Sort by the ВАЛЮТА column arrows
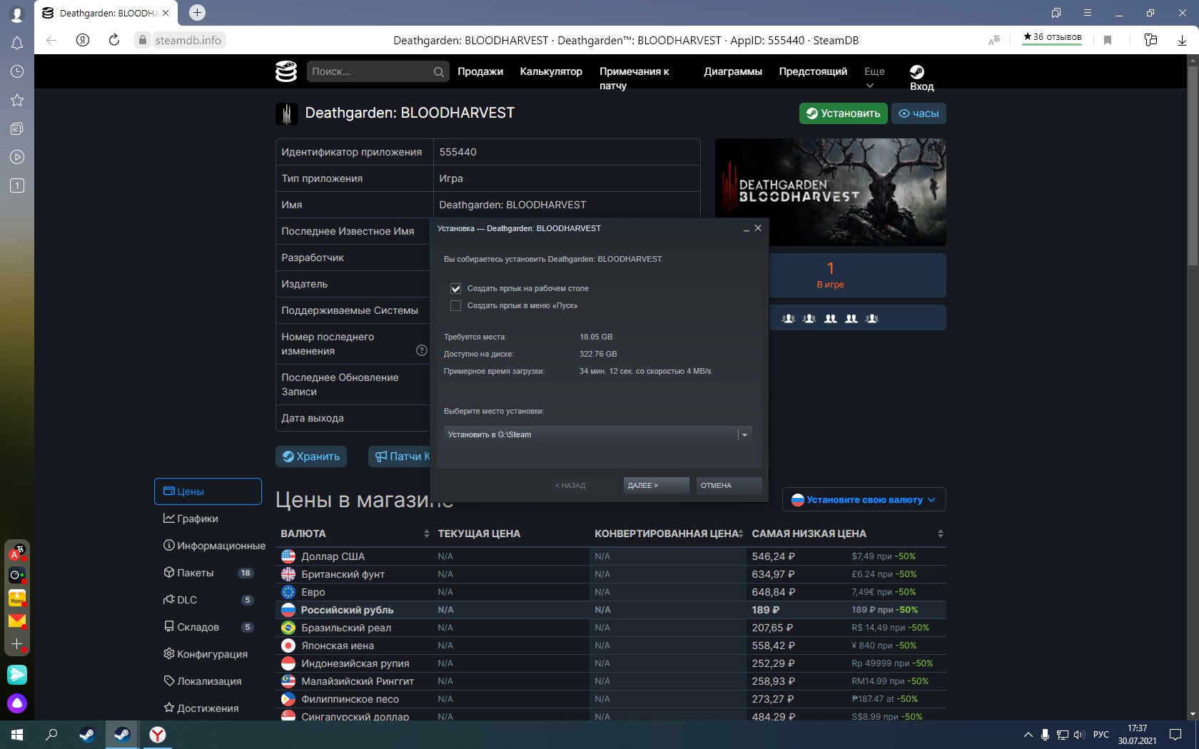 pos(426,534)
